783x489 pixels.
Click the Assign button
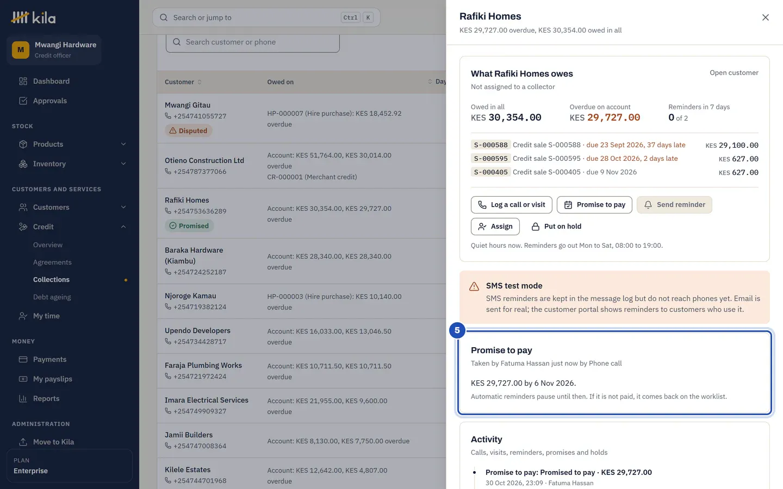495,227
